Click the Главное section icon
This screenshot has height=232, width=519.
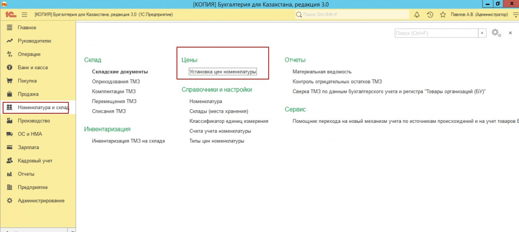[10, 28]
